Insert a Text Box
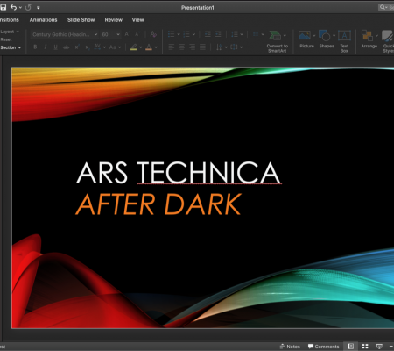The width and height of the screenshot is (394, 351). 344,41
